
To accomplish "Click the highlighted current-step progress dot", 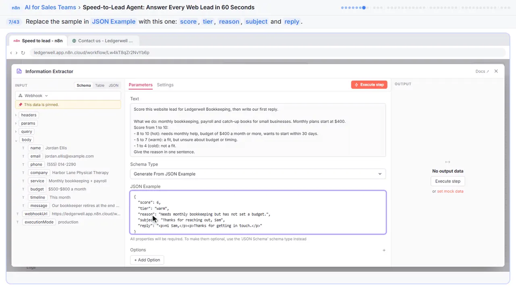I will [x=364, y=8].
